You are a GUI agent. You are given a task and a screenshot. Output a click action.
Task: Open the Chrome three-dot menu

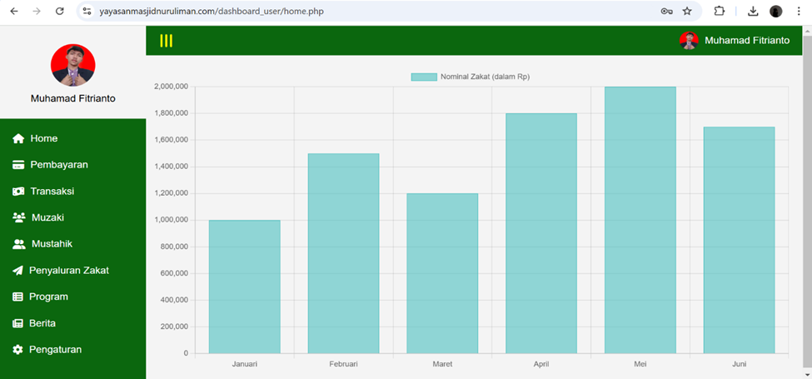coord(799,11)
